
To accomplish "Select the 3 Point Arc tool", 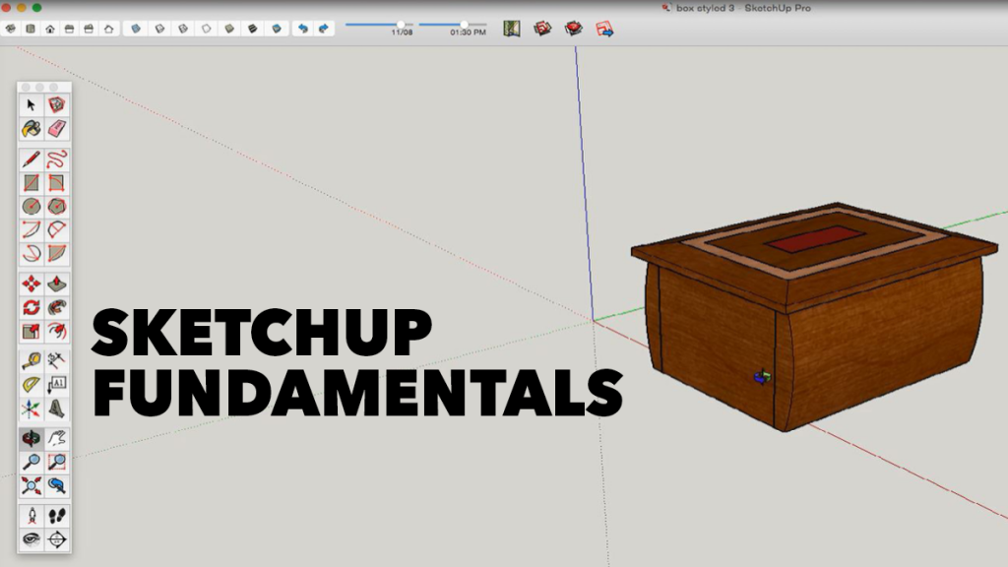I will pyautogui.click(x=31, y=253).
